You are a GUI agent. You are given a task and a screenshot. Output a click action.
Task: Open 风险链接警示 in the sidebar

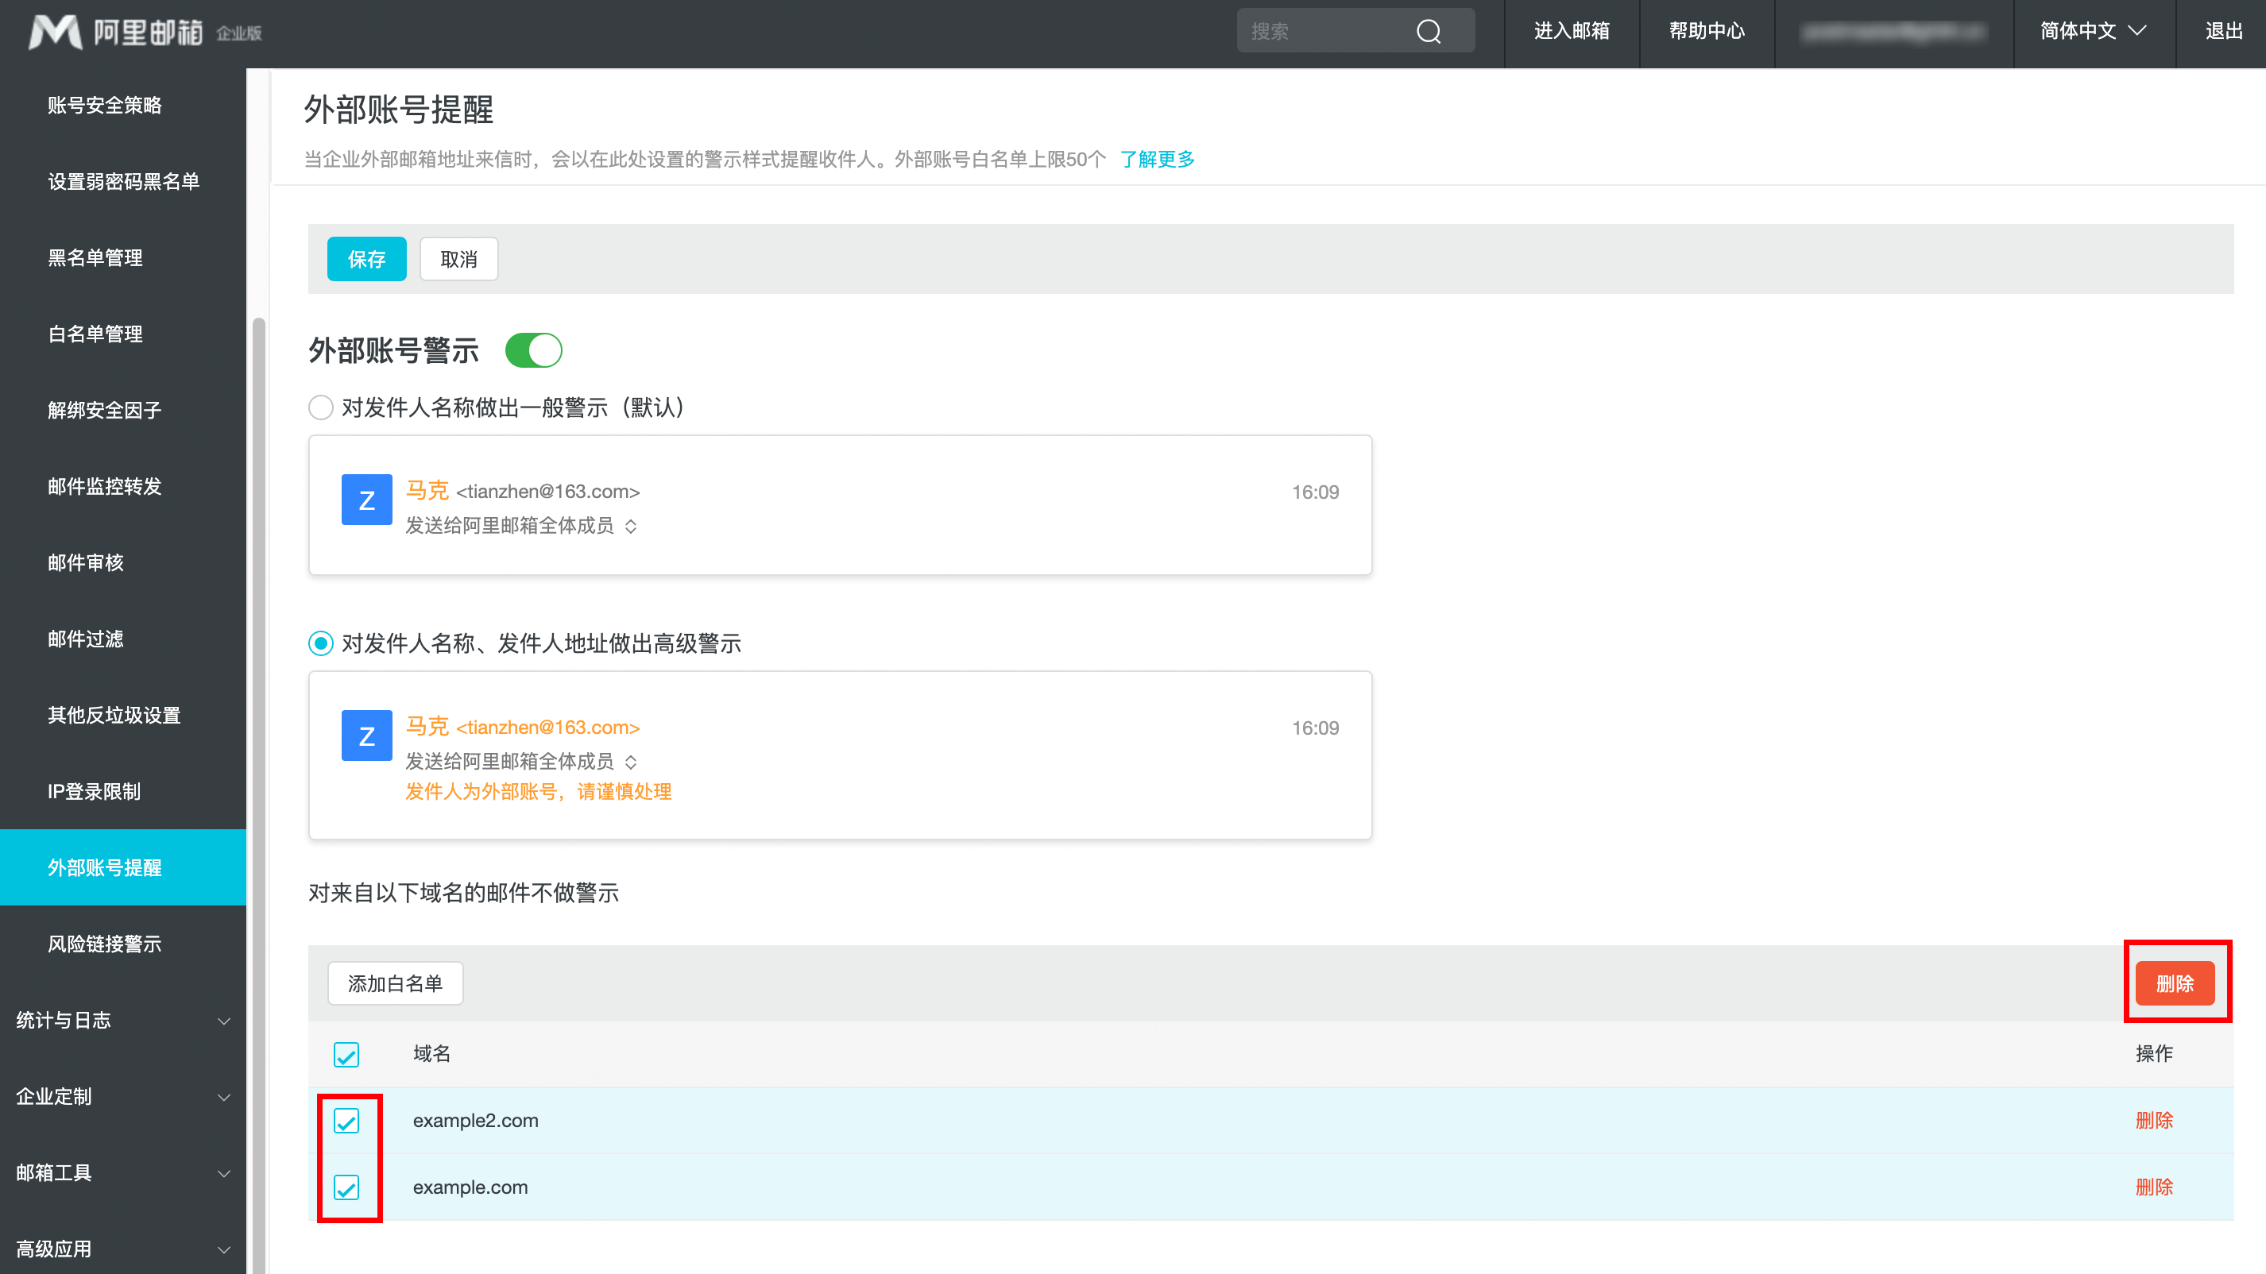[105, 944]
